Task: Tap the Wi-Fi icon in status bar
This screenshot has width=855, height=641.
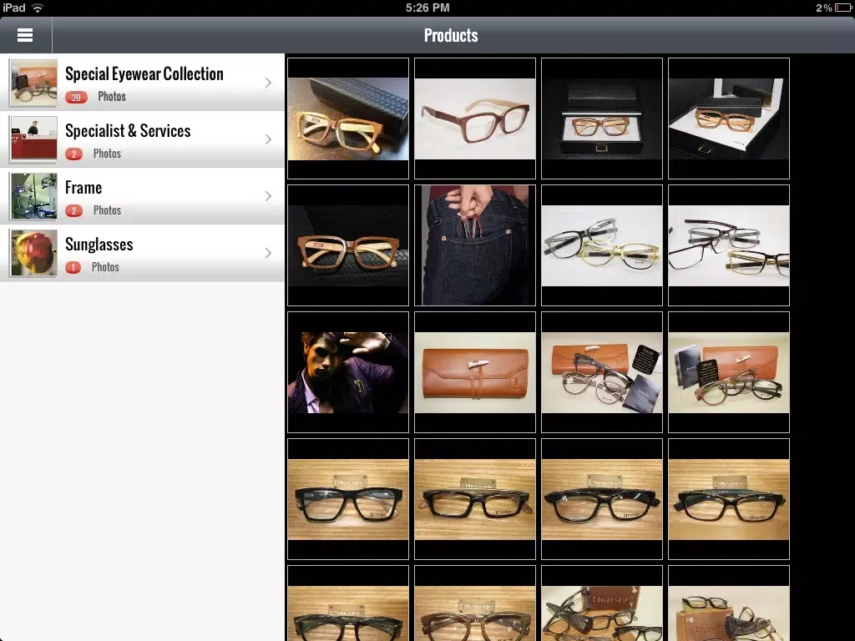Action: 38,8
